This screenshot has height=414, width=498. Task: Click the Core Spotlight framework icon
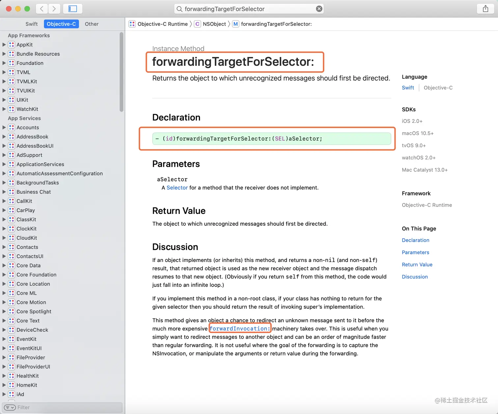click(12, 312)
